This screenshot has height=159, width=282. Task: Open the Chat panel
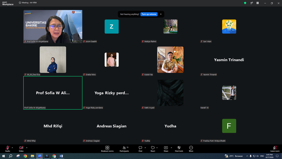point(140,149)
